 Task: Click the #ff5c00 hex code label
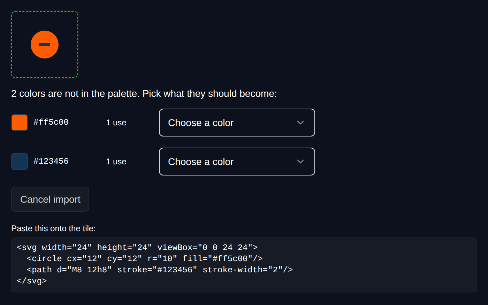(x=51, y=122)
